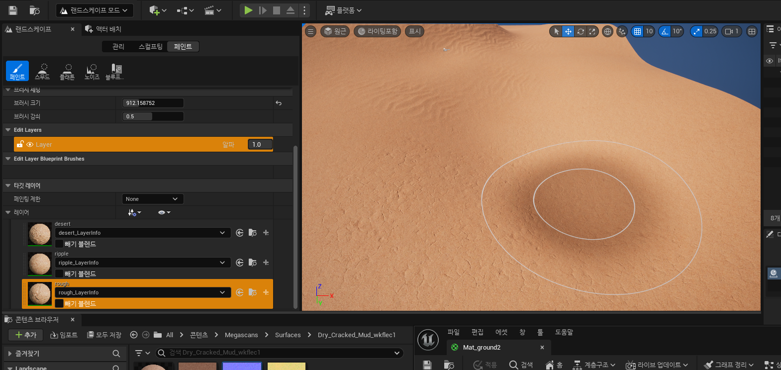Click the Add button in Content Browser
This screenshot has height=370, width=781.
pyautogui.click(x=26, y=335)
